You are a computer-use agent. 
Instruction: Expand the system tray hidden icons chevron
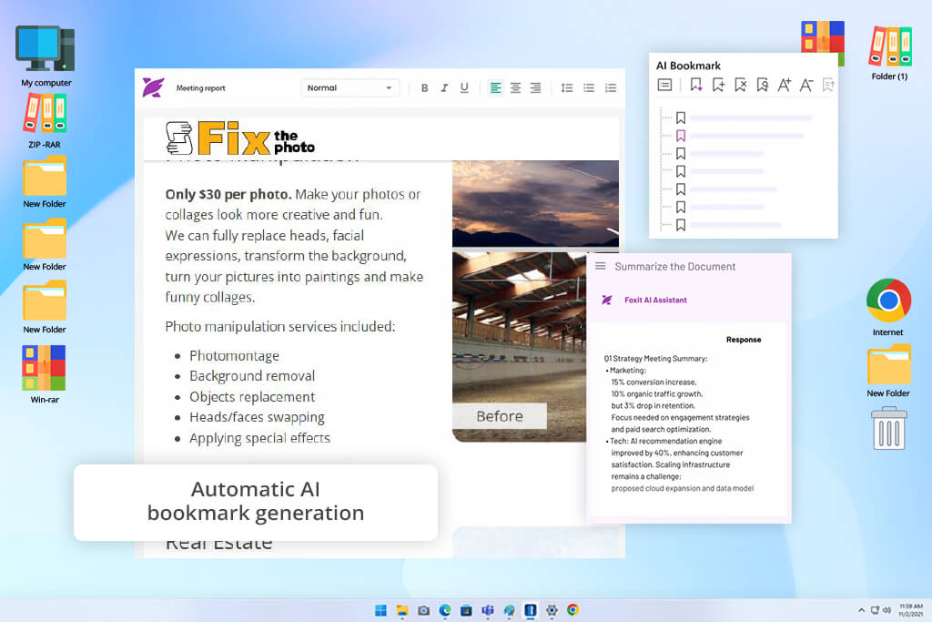pyautogui.click(x=861, y=610)
